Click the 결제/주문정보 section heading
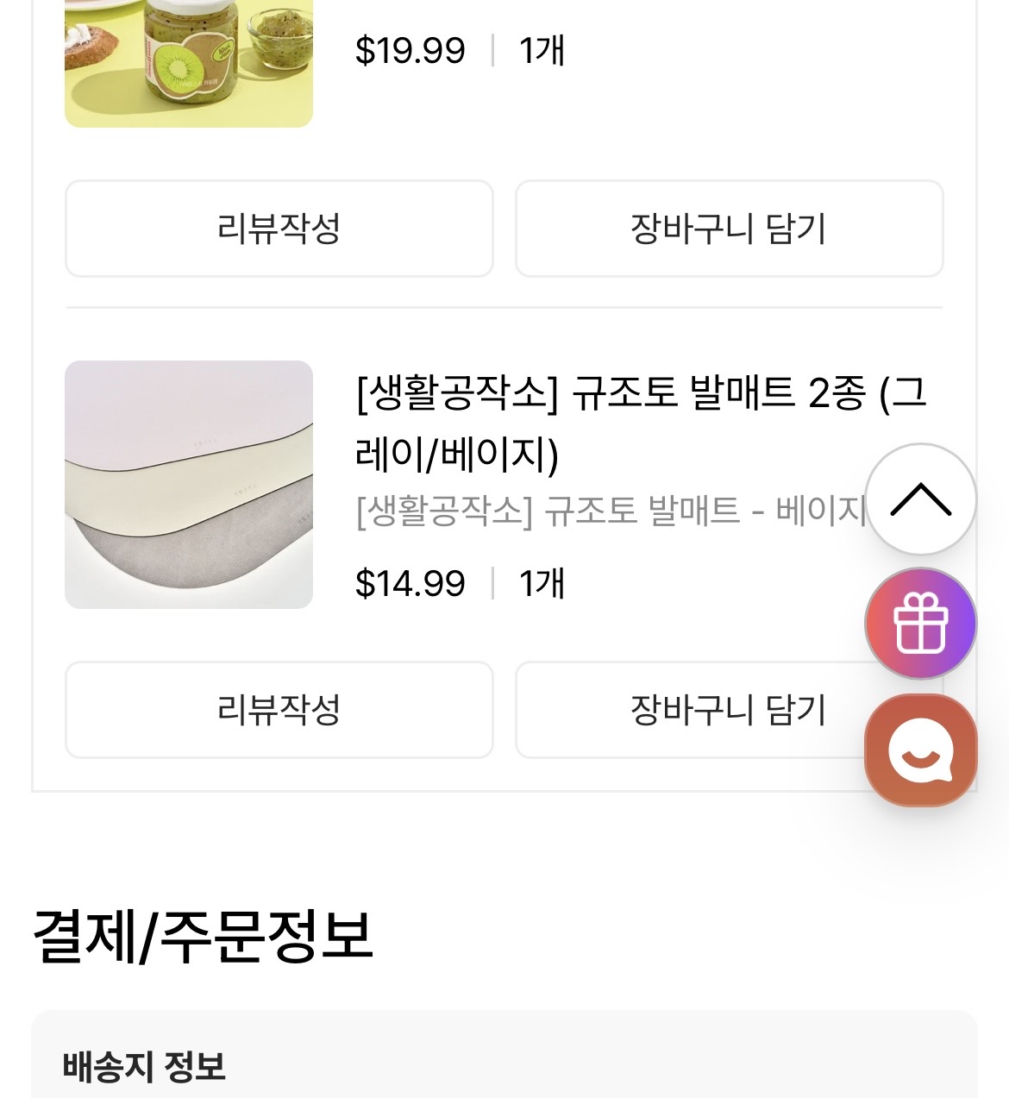This screenshot has width=1009, height=1098. click(x=204, y=937)
